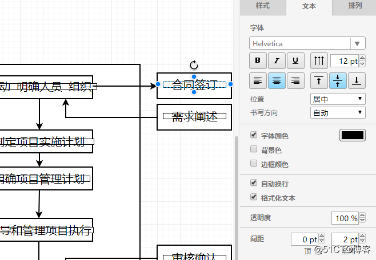
Task: Click the 0 pt spacing field
Action: 305,239
